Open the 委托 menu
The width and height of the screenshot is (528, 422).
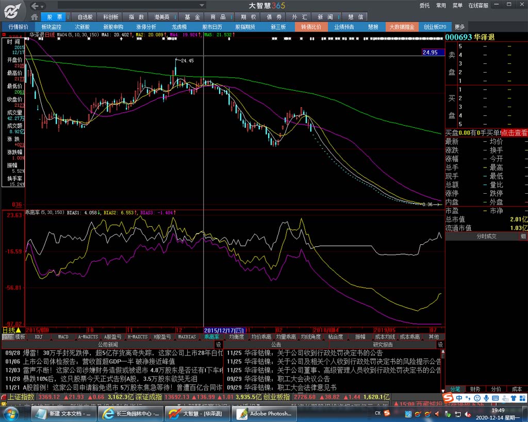click(x=425, y=6)
